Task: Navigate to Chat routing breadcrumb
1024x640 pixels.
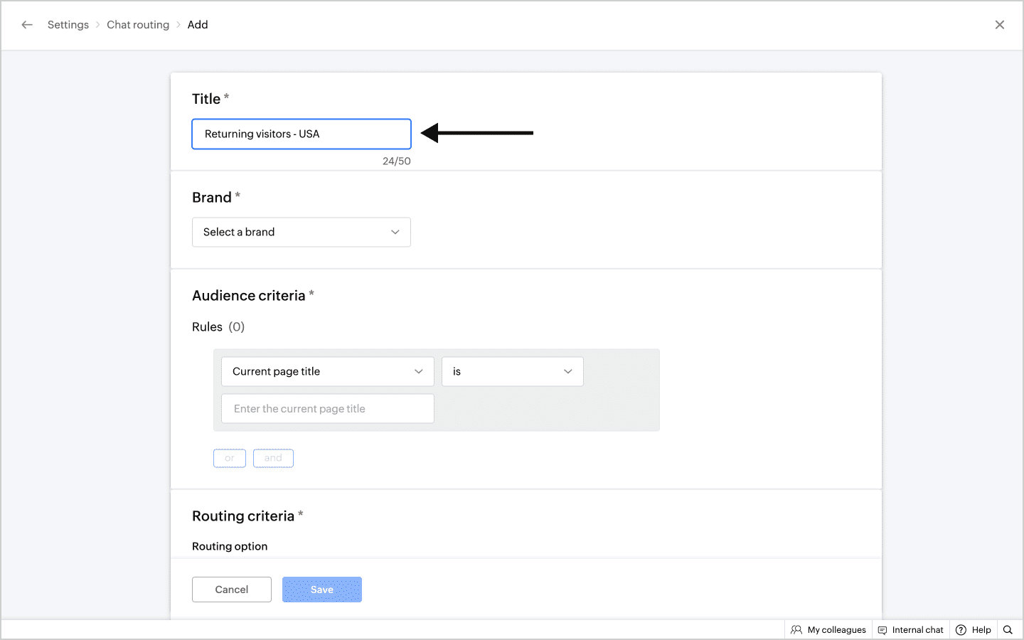Action: coord(138,25)
